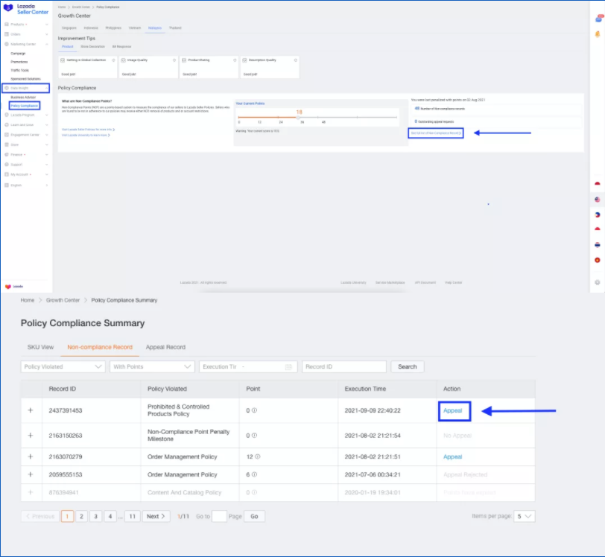Appeal record 2163070279
Image resolution: width=605 pixels, height=557 pixels.
452,456
